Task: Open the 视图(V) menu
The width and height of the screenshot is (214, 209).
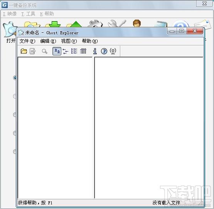Action: (69, 41)
